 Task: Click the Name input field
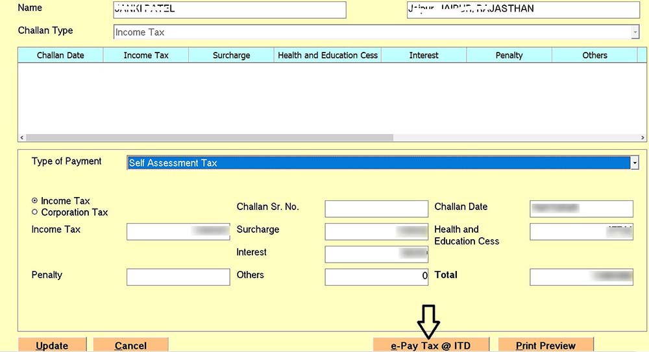pos(229,10)
